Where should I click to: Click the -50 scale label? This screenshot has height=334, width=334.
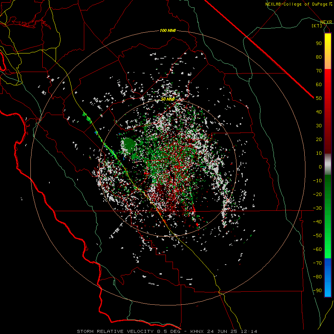pyautogui.click(x=317, y=236)
